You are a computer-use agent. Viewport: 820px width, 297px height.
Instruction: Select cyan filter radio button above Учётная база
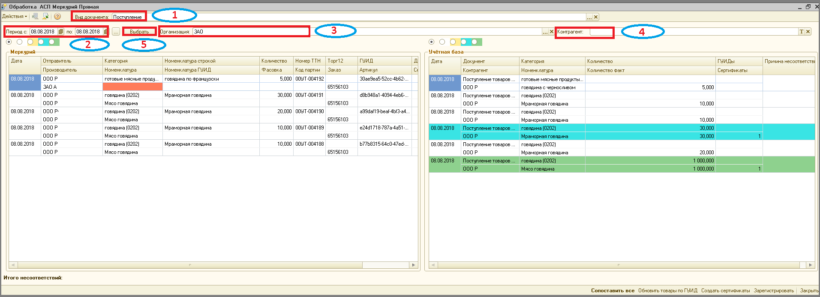click(x=464, y=42)
